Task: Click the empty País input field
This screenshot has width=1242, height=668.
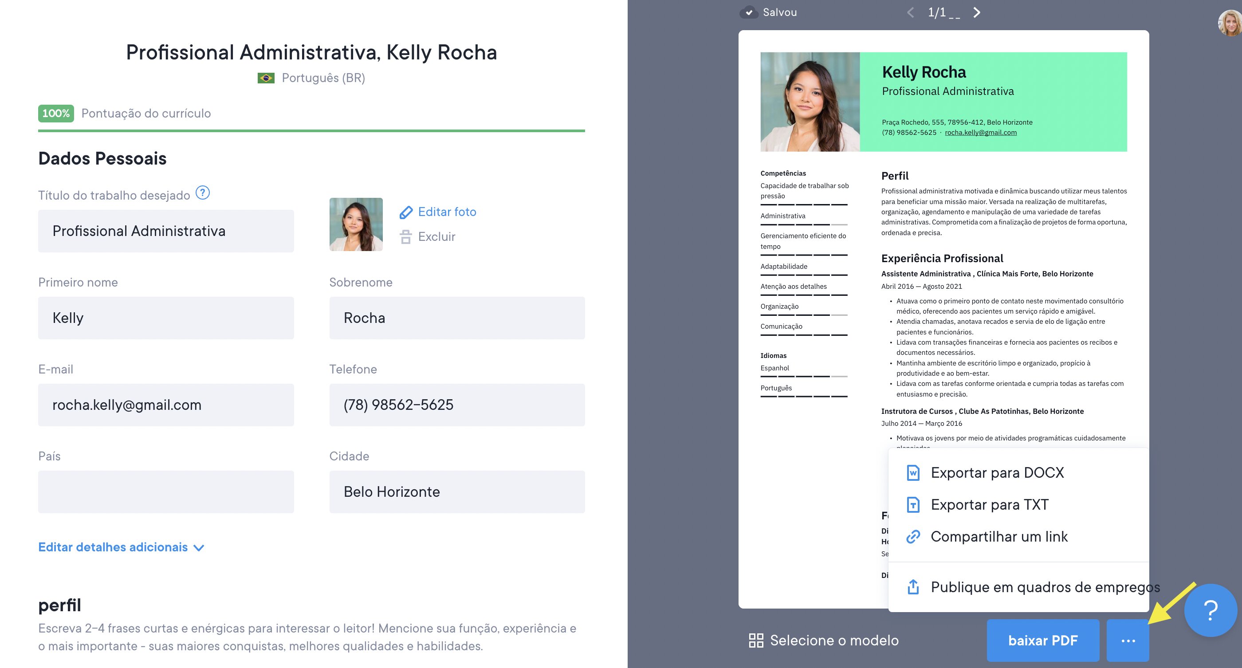Action: tap(166, 491)
